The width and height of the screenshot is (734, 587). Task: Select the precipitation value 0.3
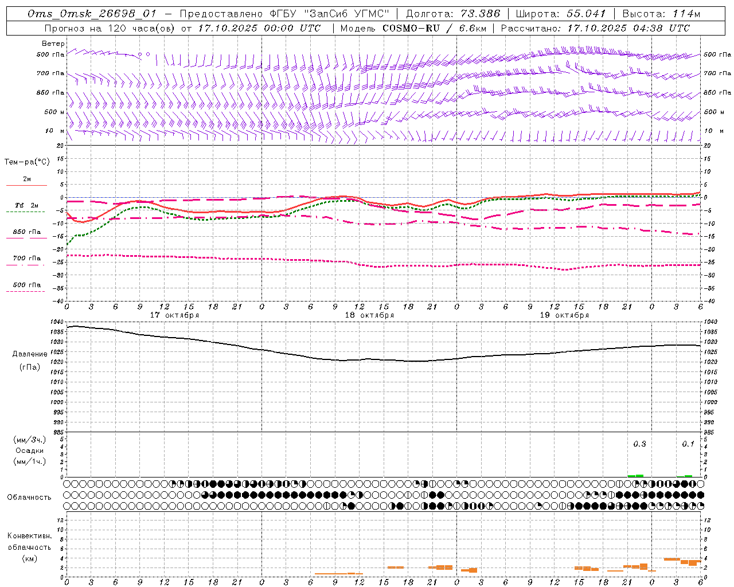point(639,444)
